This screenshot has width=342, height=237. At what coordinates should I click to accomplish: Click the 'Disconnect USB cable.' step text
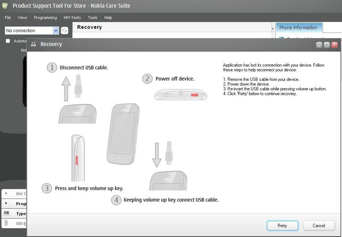pos(84,68)
